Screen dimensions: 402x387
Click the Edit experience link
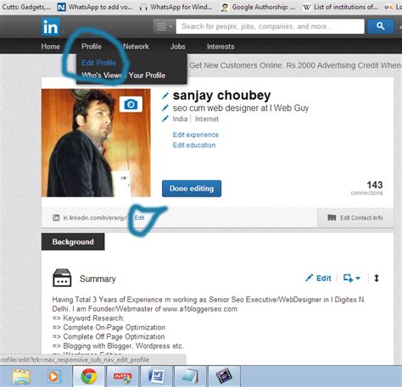pos(196,135)
